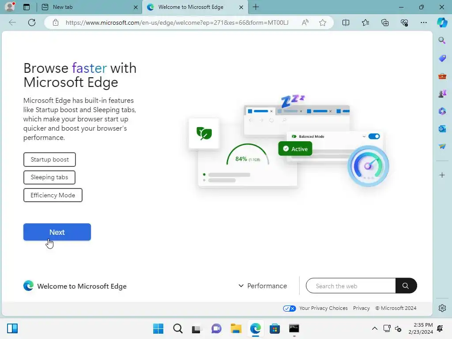
Task: View site information lock icon
Action: (x=56, y=23)
